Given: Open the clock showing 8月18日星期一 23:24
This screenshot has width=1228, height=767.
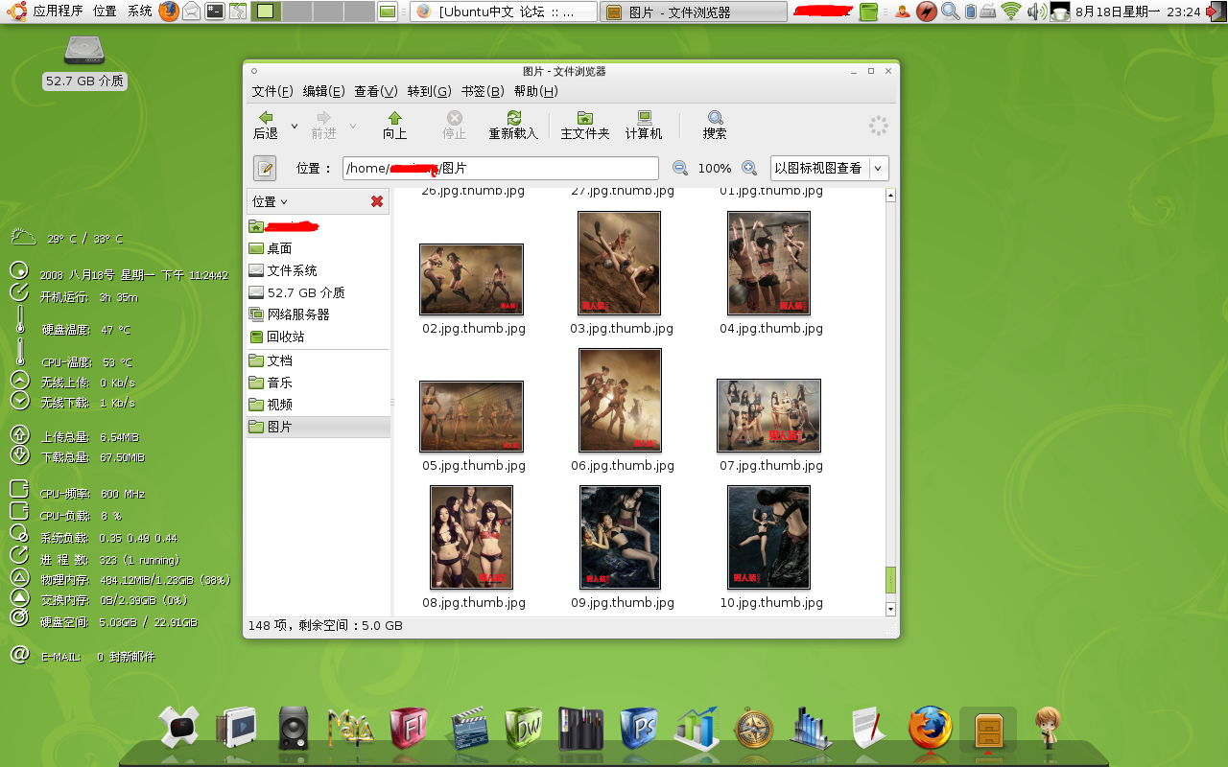Looking at the screenshot, I should point(1138,12).
